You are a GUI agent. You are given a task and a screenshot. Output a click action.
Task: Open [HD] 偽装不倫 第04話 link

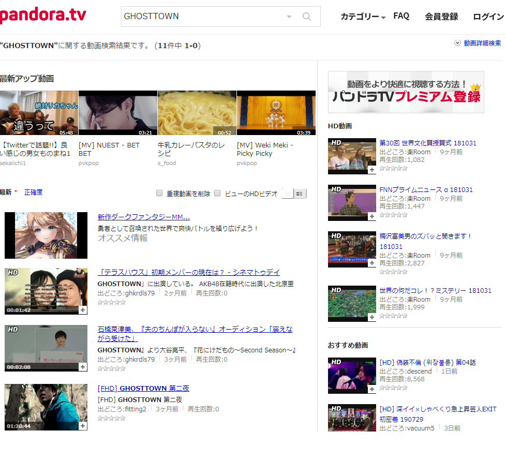point(427,362)
